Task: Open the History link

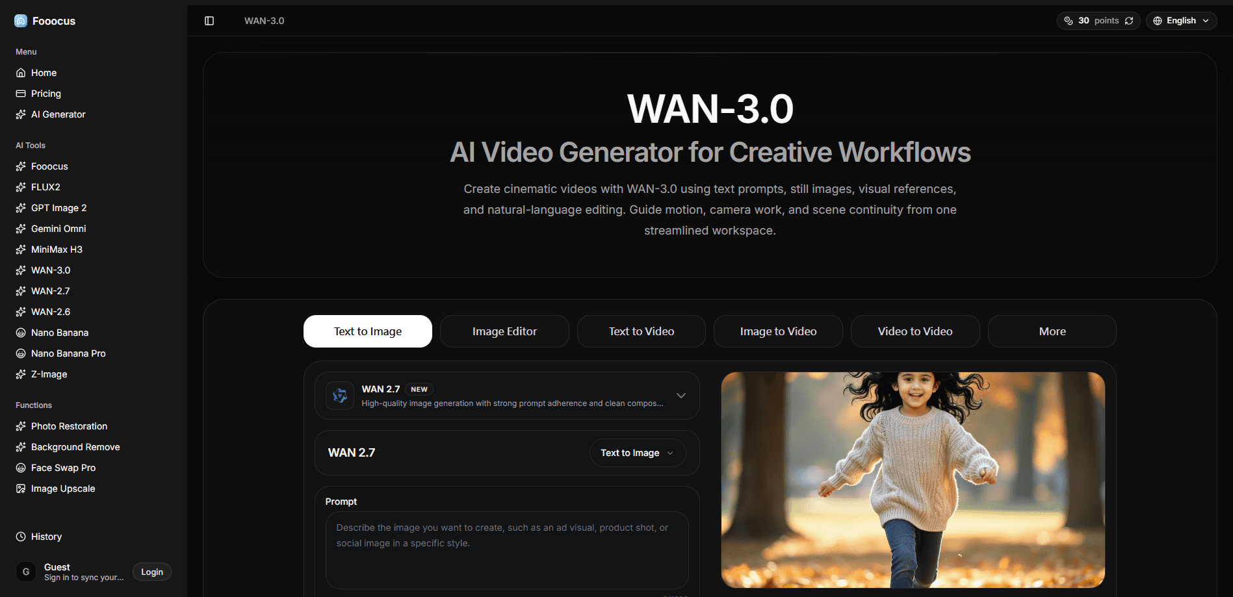Action: pyautogui.click(x=94, y=537)
